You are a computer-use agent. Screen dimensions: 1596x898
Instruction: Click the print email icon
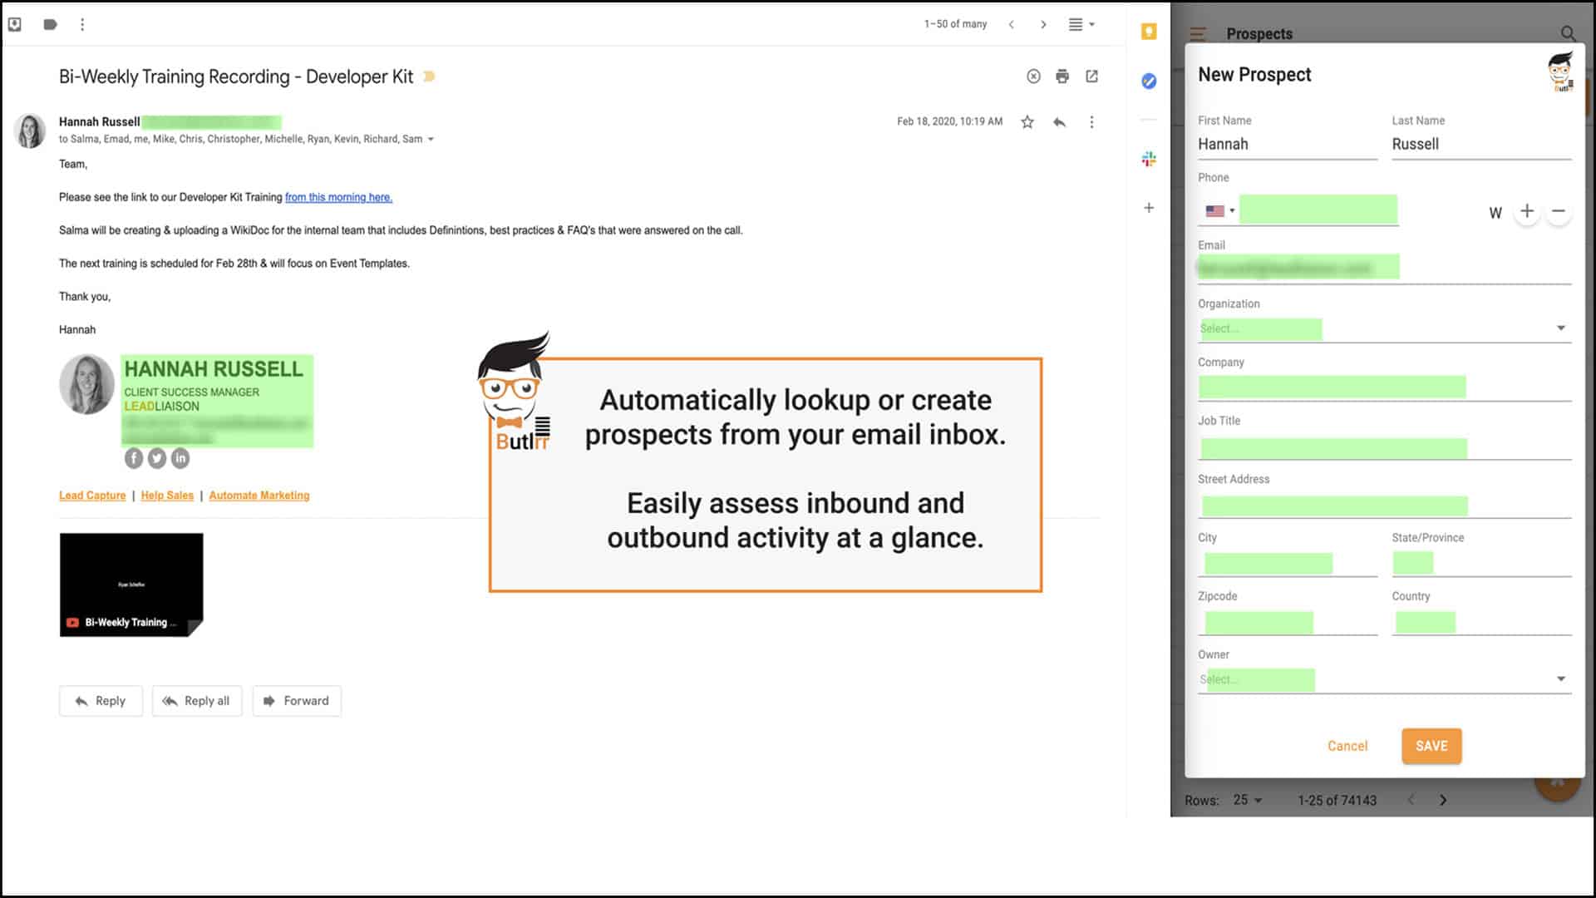[1062, 76]
